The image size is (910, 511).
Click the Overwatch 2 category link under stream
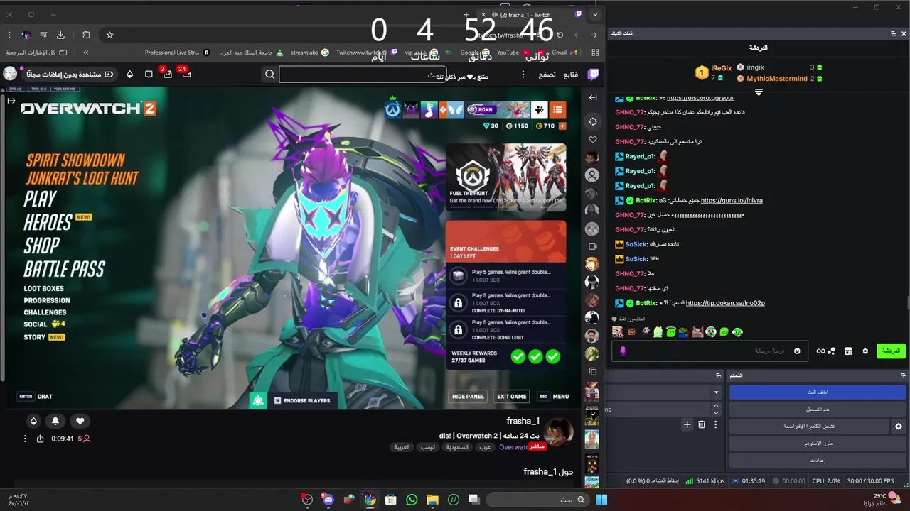(514, 447)
